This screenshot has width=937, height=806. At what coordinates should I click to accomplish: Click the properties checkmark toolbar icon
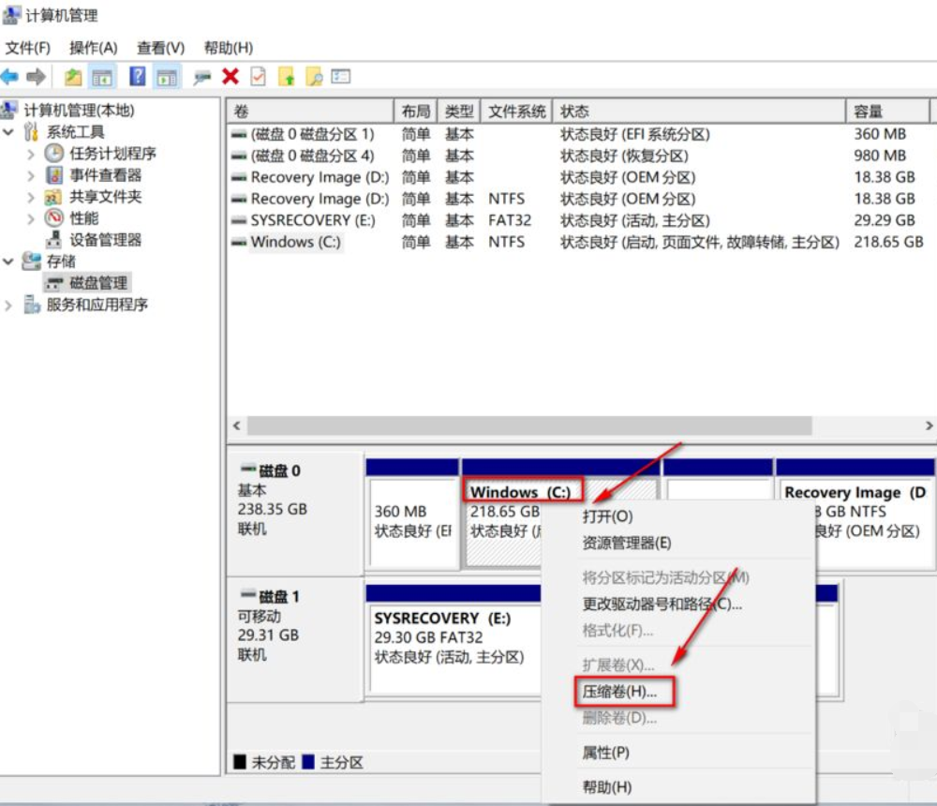click(257, 77)
